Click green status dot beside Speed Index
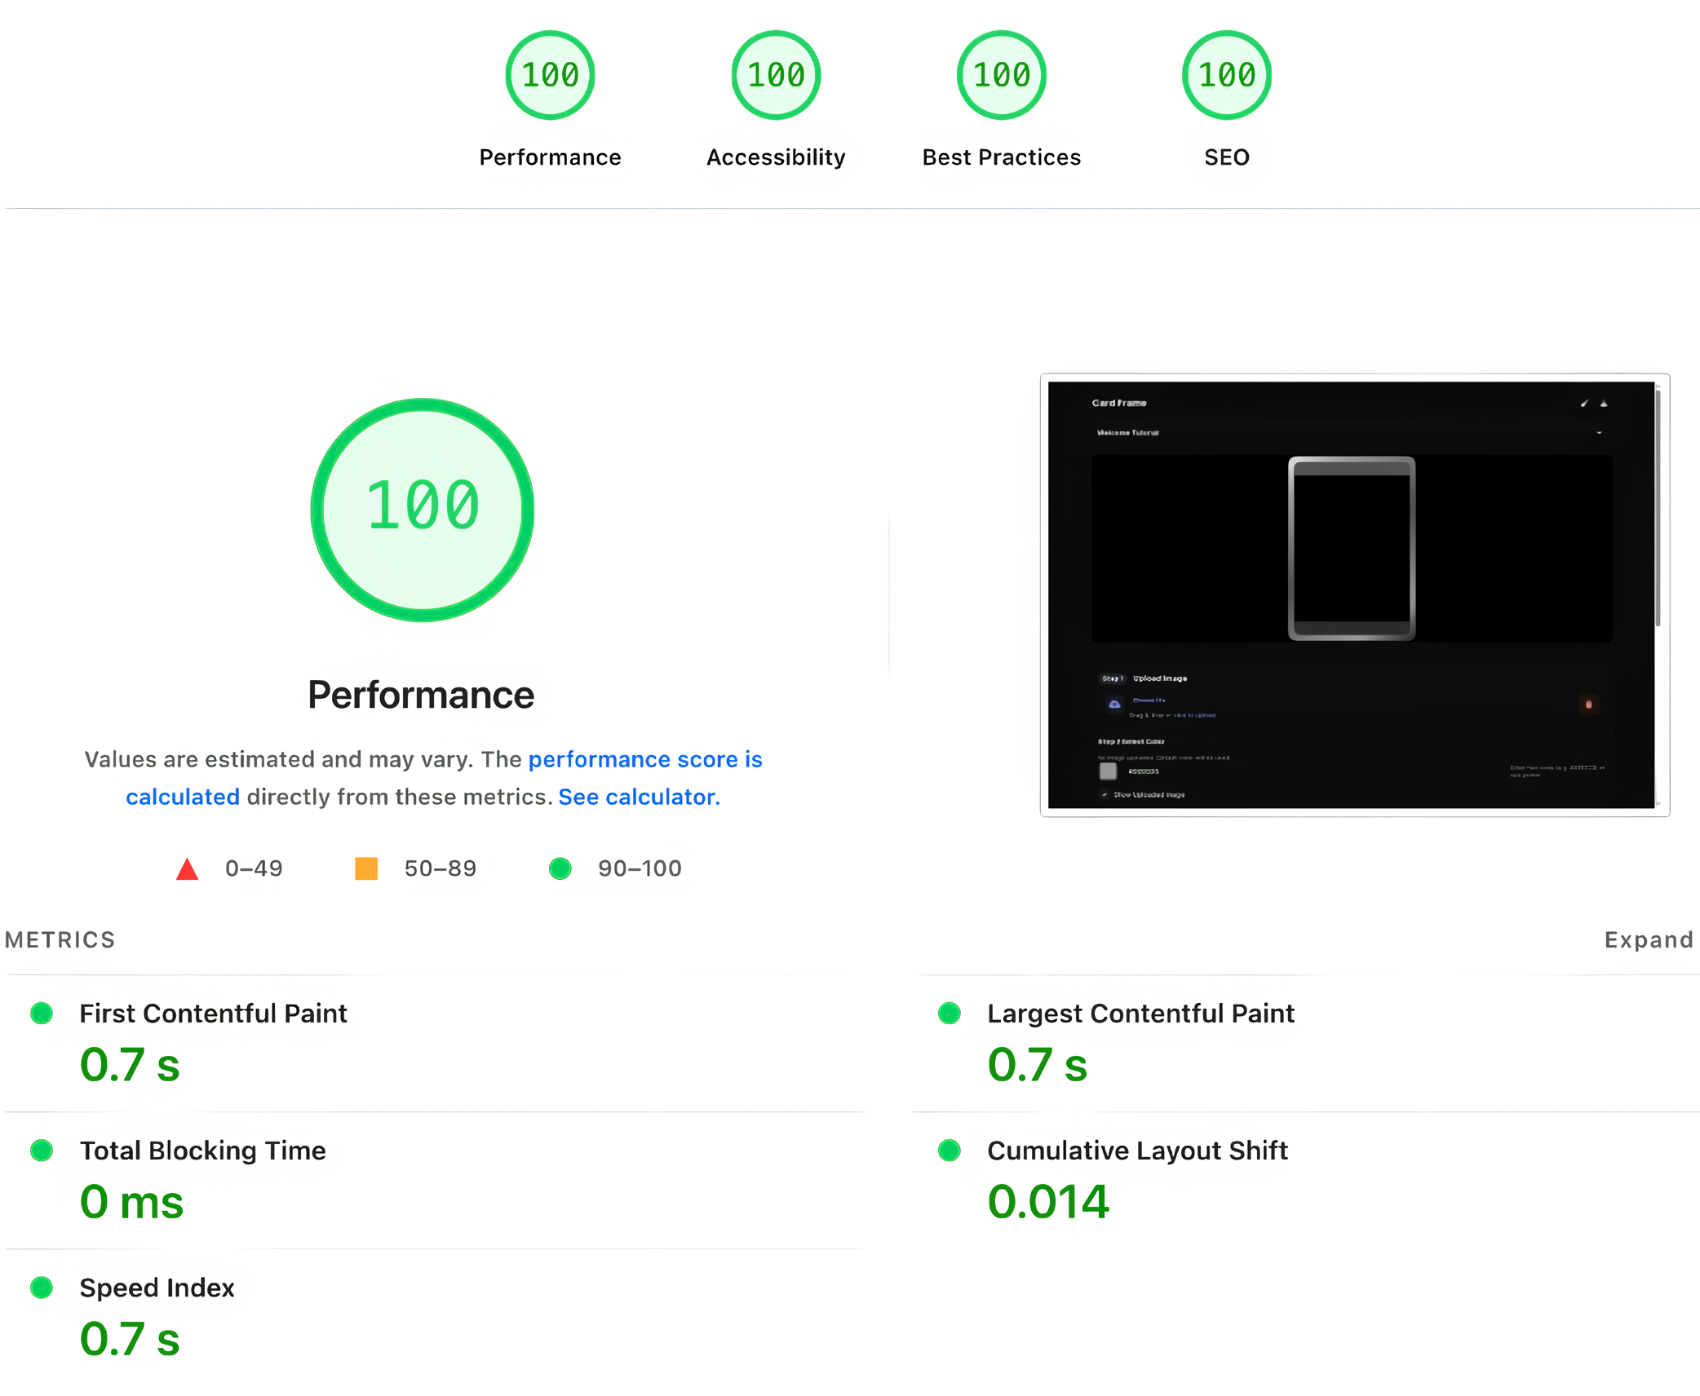The width and height of the screenshot is (1700, 1396). [42, 1287]
